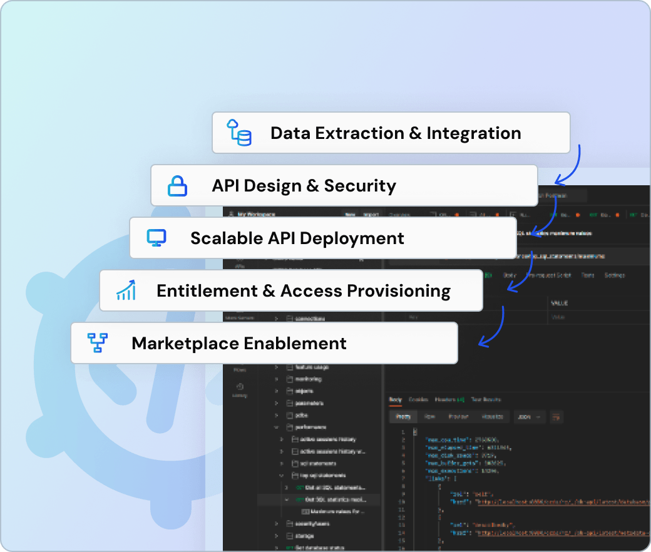Screen dimensions: 651x552
Task: Click the network diagram icon on Marketplace Enablement
Action: (98, 343)
